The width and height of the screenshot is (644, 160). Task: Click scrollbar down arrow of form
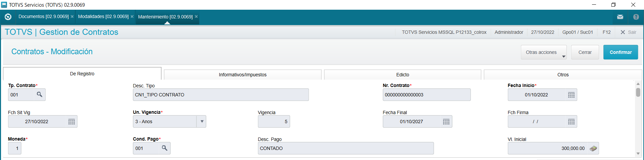point(638,154)
